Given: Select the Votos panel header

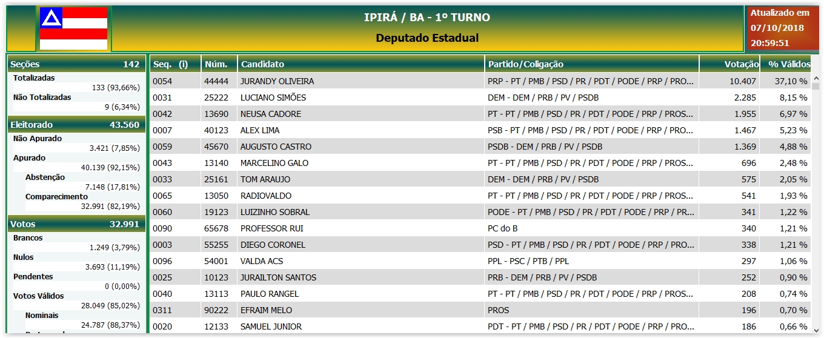Looking at the screenshot, I should point(76,224).
